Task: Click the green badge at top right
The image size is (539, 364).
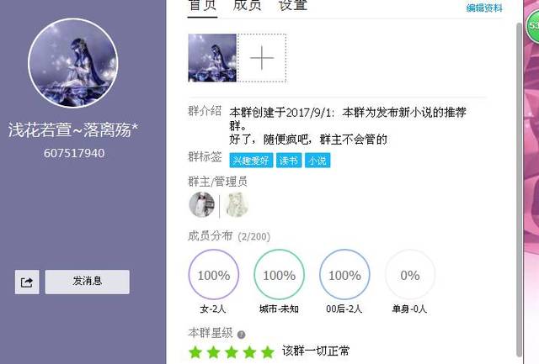Action: tap(533, 26)
